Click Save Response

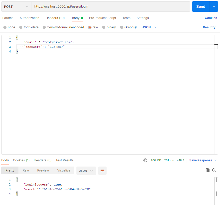pyautogui.click(x=201, y=160)
